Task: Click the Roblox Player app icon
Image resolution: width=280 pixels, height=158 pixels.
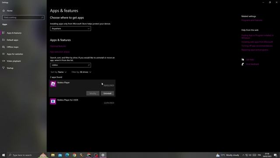Action: click(53, 84)
